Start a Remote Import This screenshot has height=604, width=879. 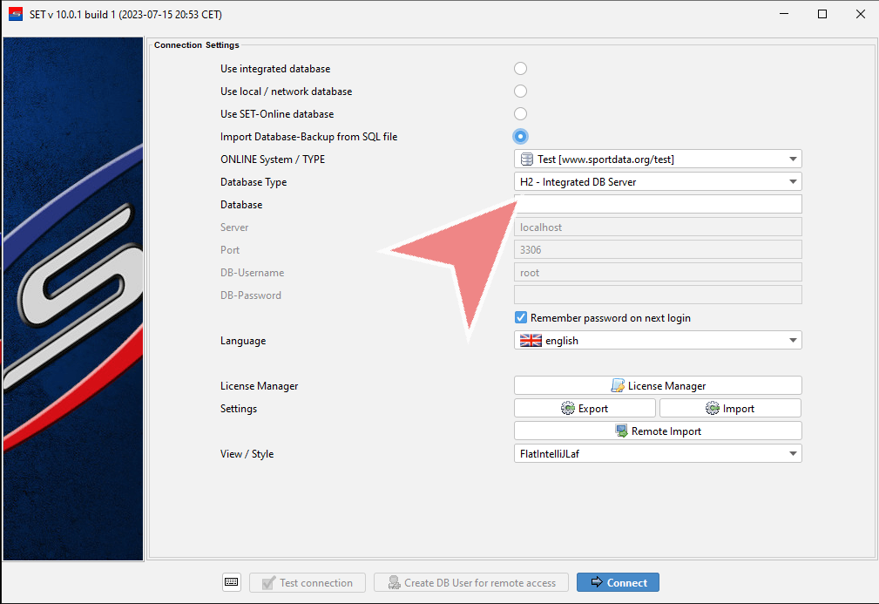click(x=658, y=431)
